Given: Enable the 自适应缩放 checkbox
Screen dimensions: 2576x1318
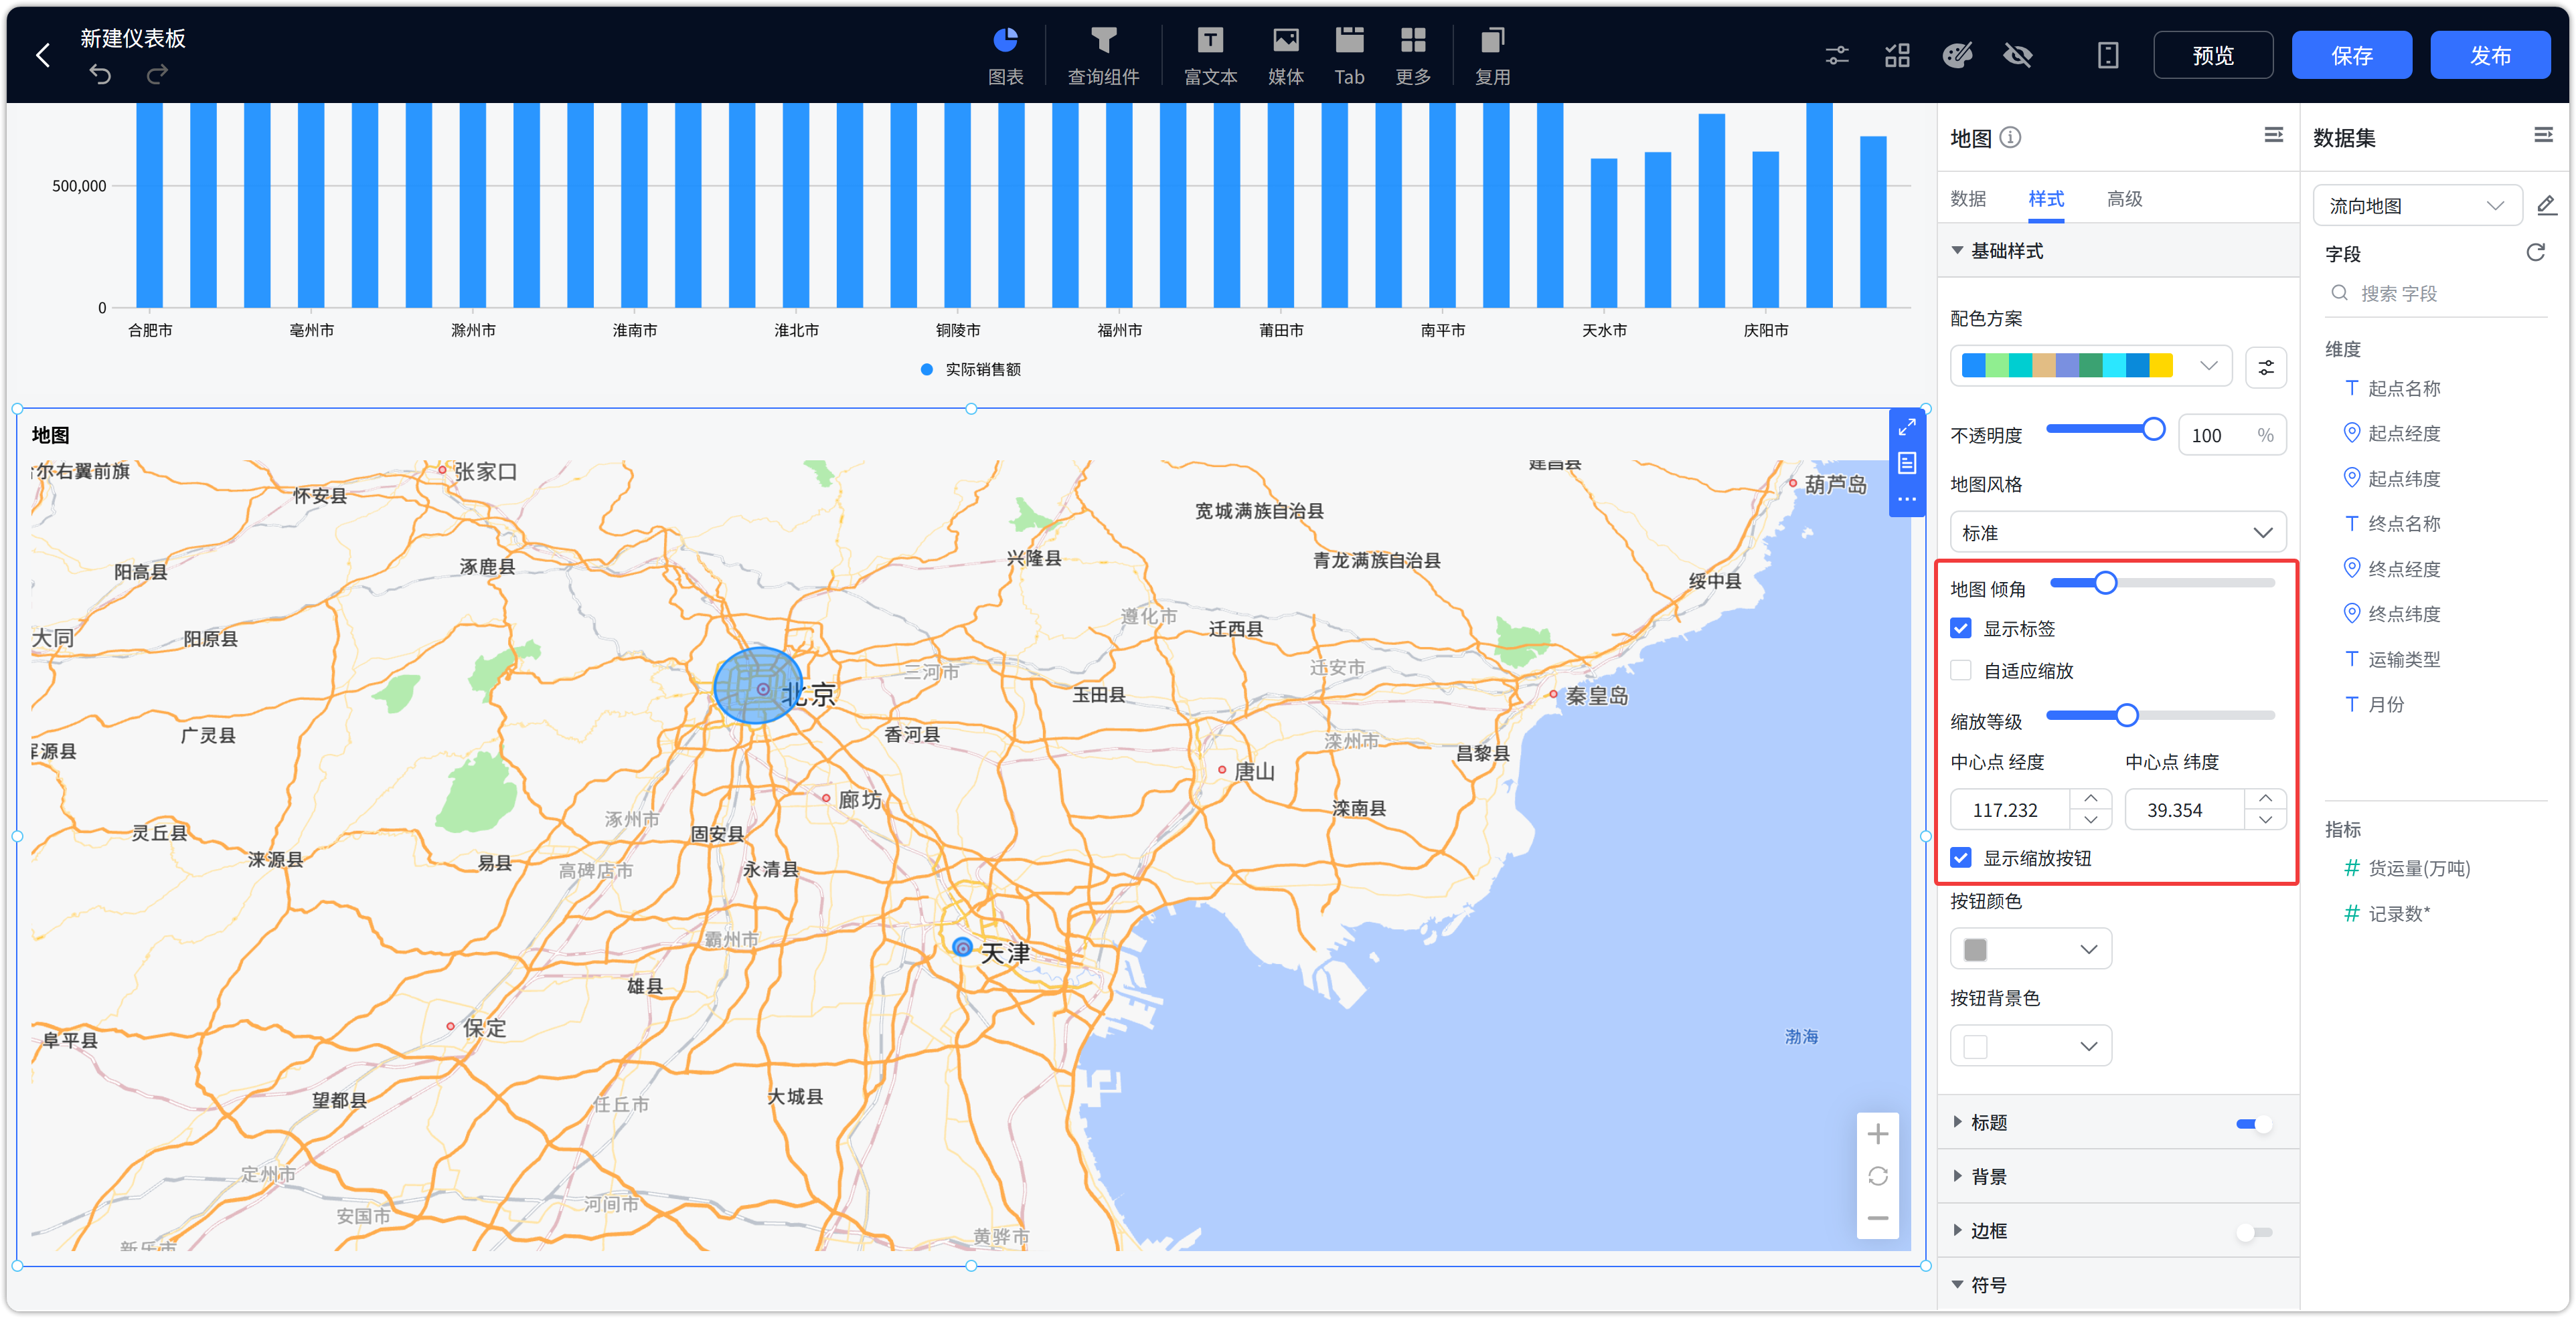Looking at the screenshot, I should pos(1961,670).
